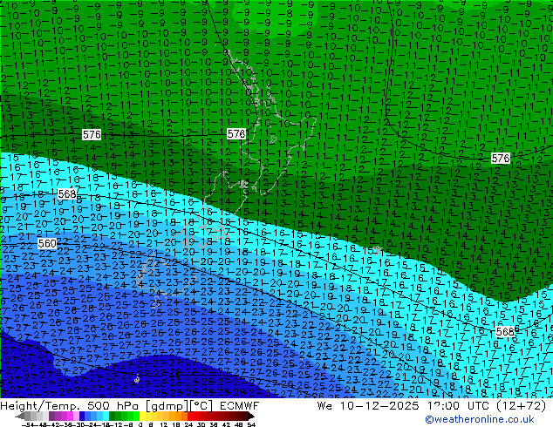Click the dark red right end of color scale

click(x=250, y=417)
